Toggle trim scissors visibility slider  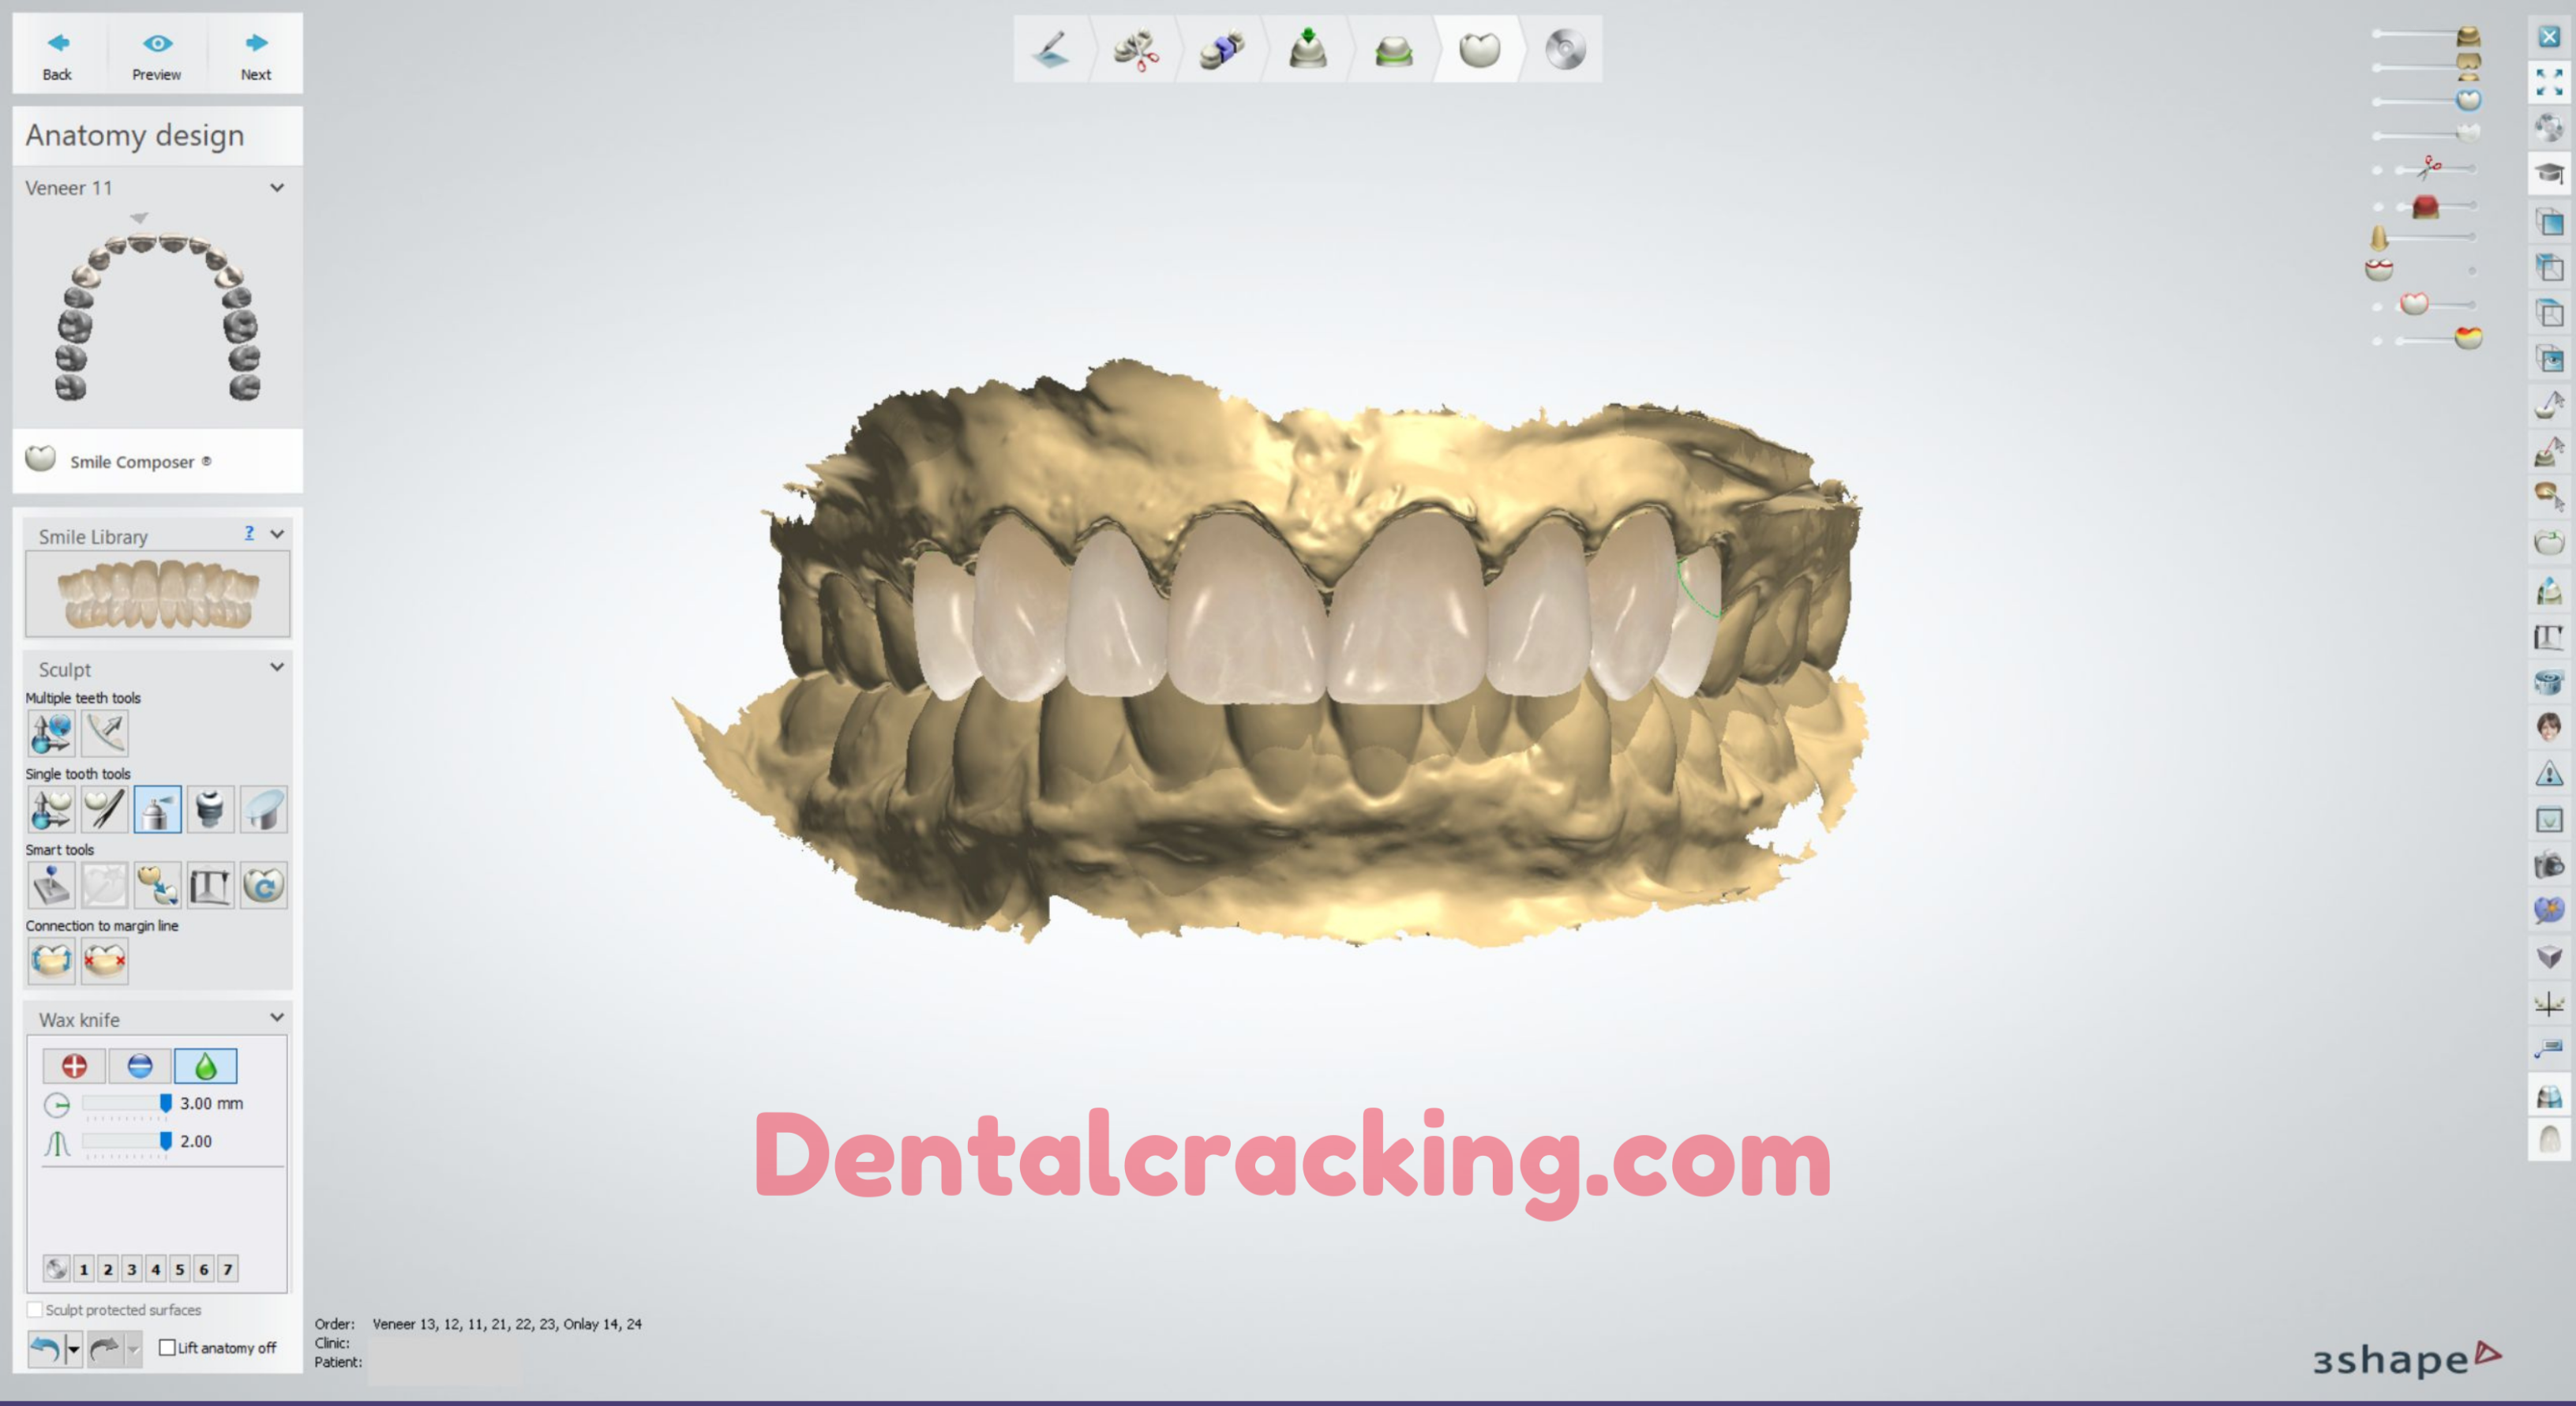pos(2429,167)
